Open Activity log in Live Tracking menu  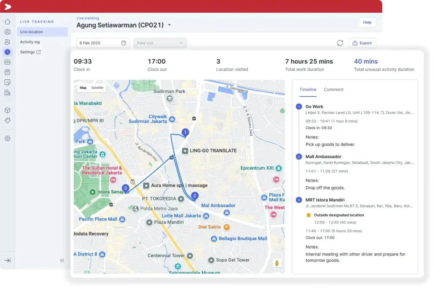30,42
